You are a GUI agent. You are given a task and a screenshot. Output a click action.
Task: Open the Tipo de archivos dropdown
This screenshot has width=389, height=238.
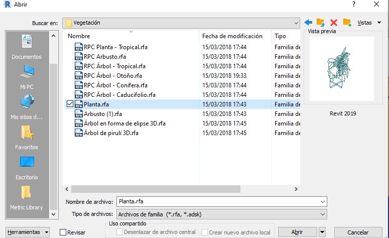(x=322, y=214)
